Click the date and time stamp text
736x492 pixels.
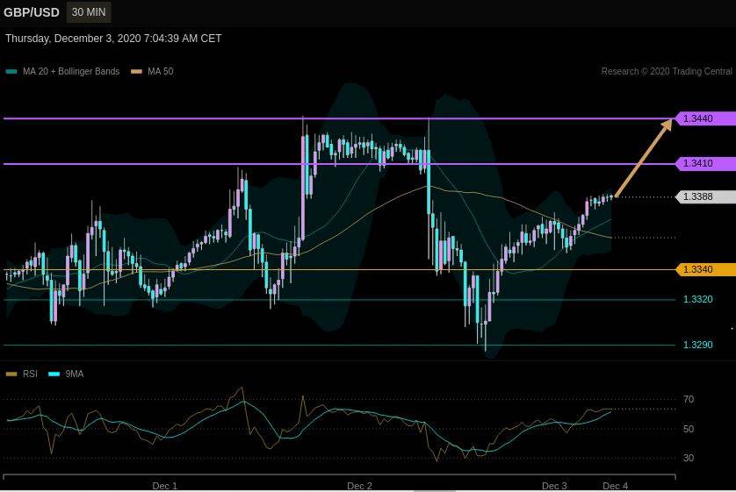pyautogui.click(x=113, y=39)
